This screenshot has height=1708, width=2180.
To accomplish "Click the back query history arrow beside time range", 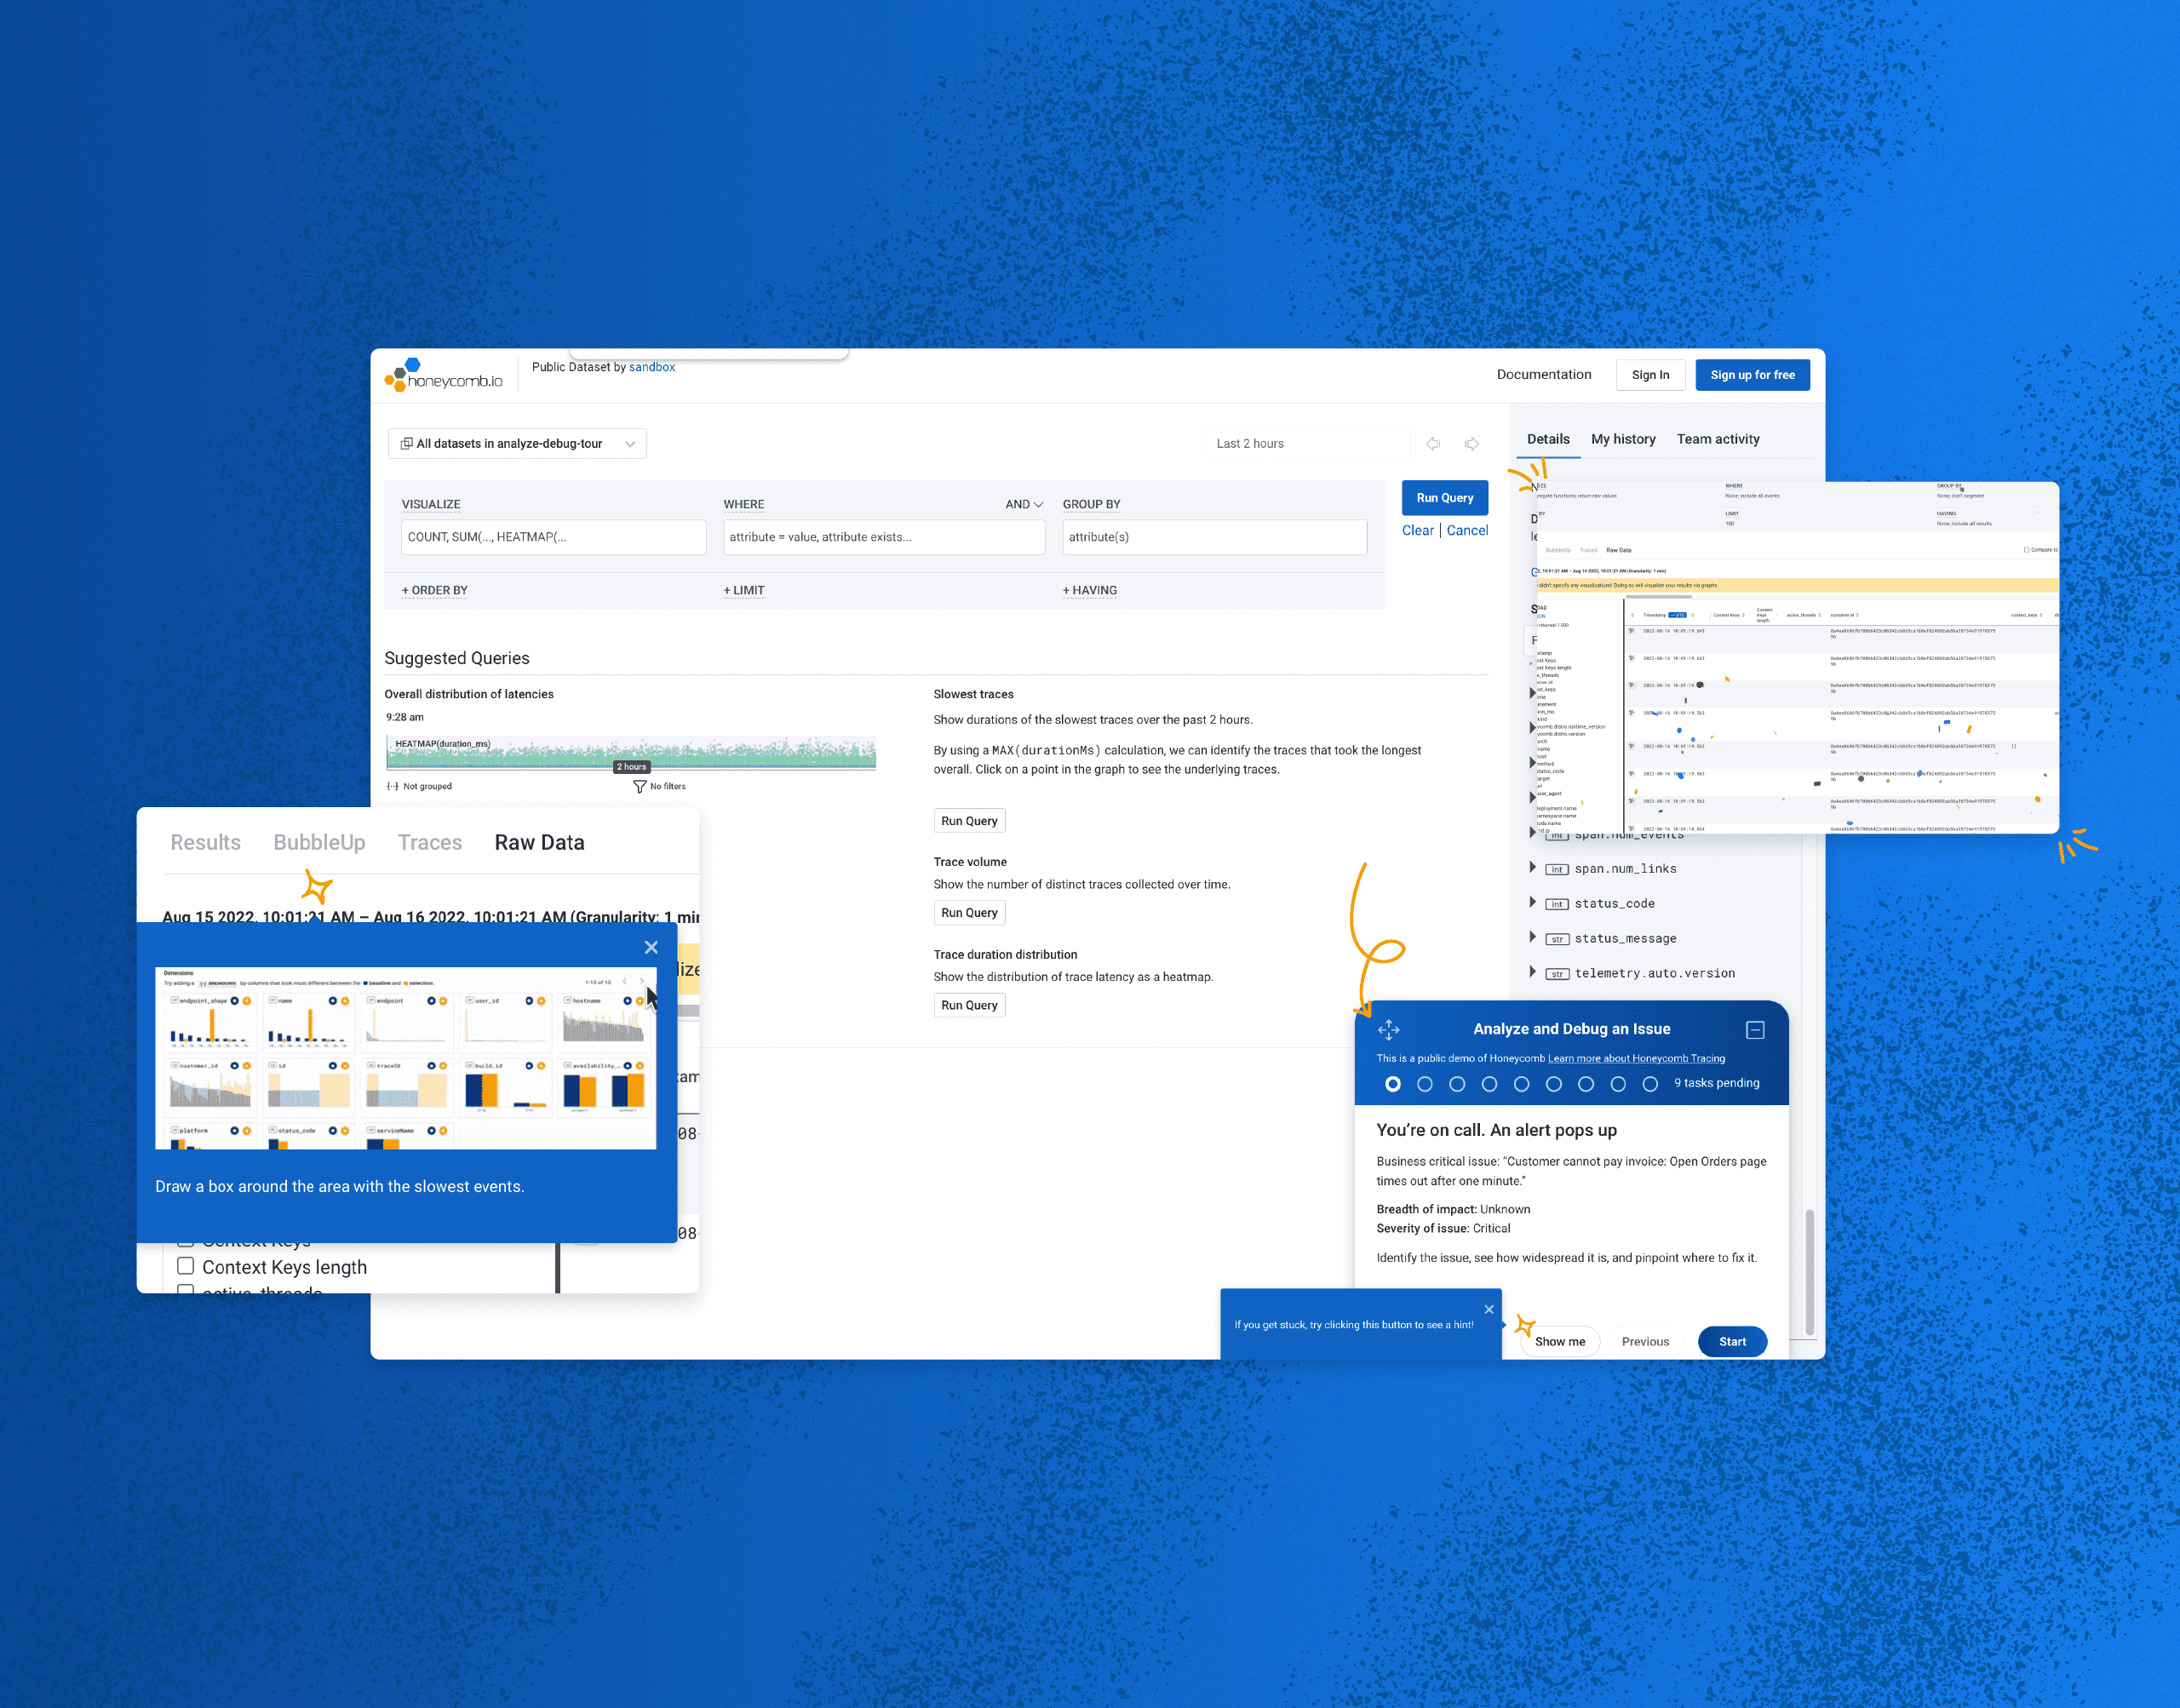I will click(x=1434, y=443).
